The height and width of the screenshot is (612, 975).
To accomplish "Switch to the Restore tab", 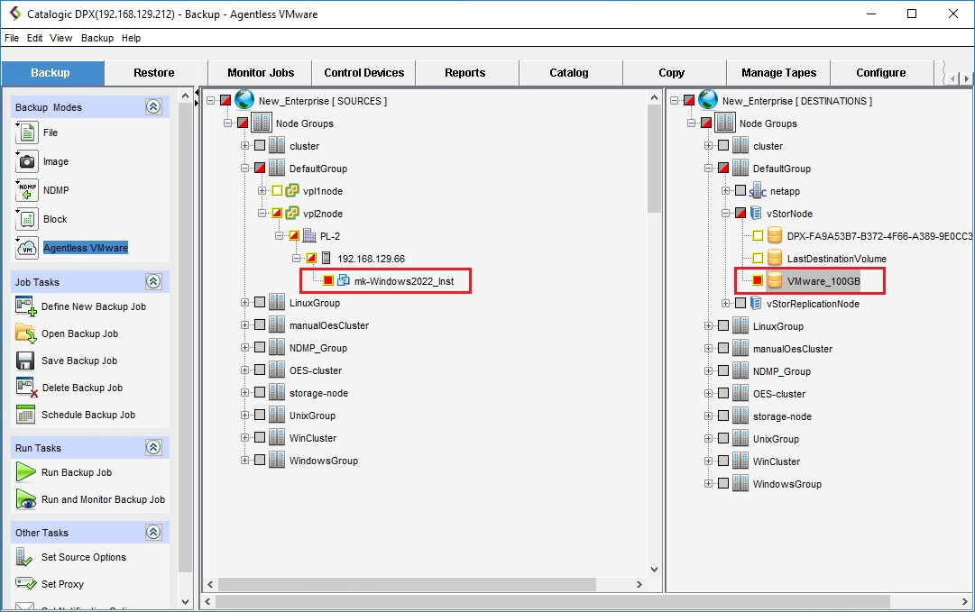I will (154, 73).
